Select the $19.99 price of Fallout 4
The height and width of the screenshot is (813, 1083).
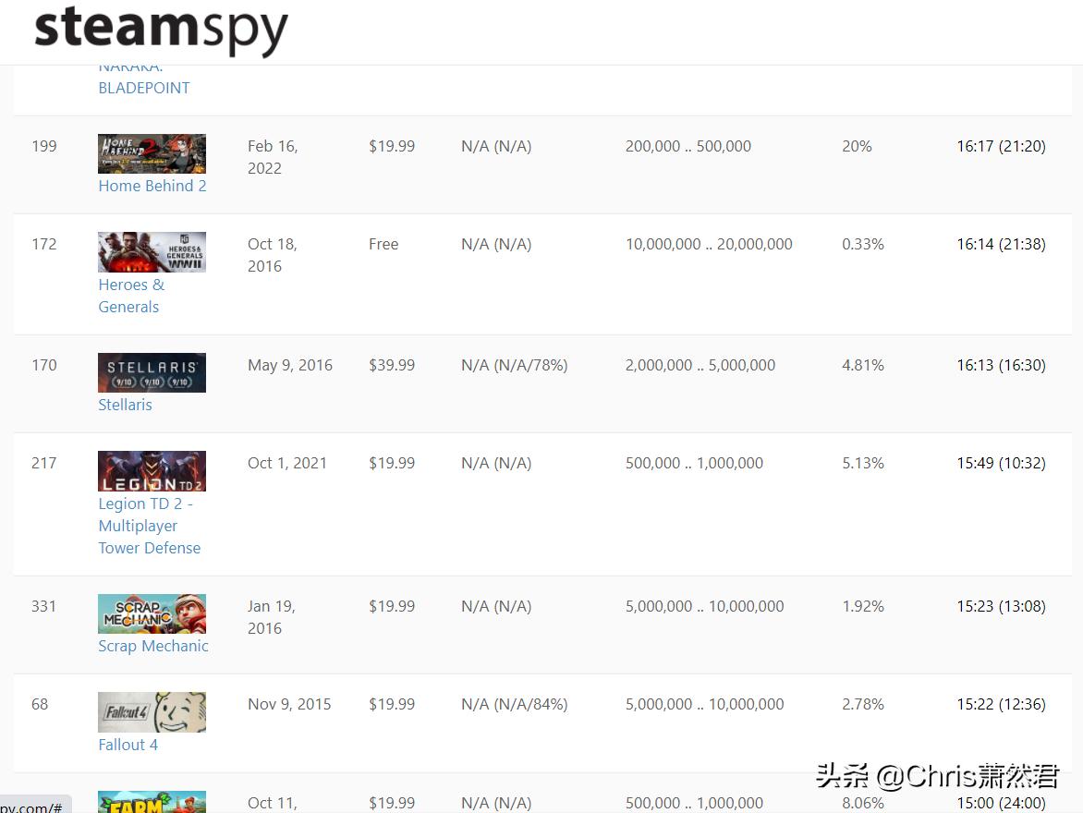pyautogui.click(x=392, y=705)
